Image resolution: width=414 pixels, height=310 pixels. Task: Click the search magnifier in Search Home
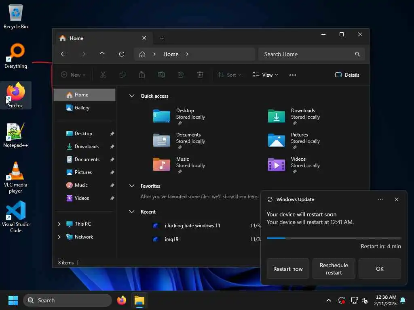357,54
